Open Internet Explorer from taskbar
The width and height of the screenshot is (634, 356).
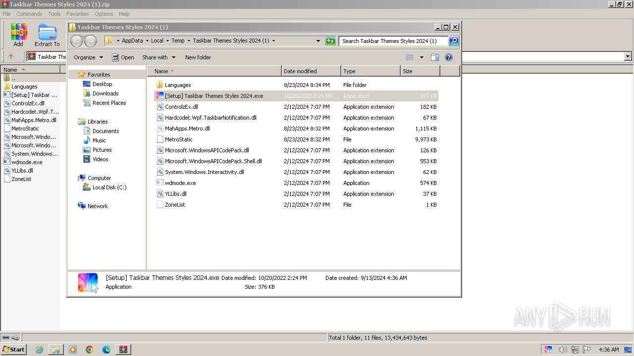click(x=39, y=350)
